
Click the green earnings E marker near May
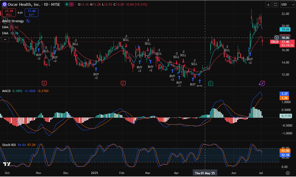point(210,83)
